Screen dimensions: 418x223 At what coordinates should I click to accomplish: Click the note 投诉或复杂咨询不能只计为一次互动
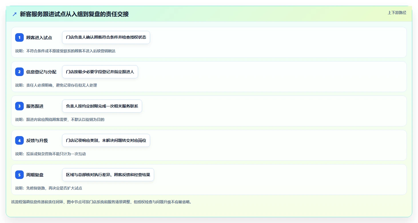pos(56,154)
